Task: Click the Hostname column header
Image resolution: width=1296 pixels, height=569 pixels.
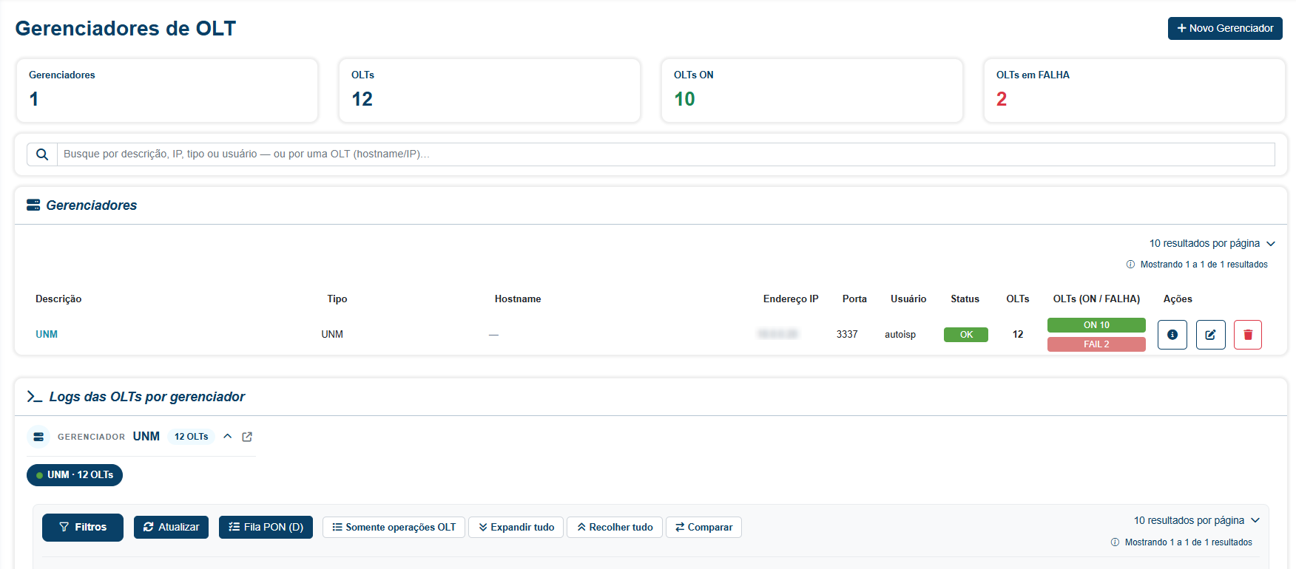Action: (518, 299)
